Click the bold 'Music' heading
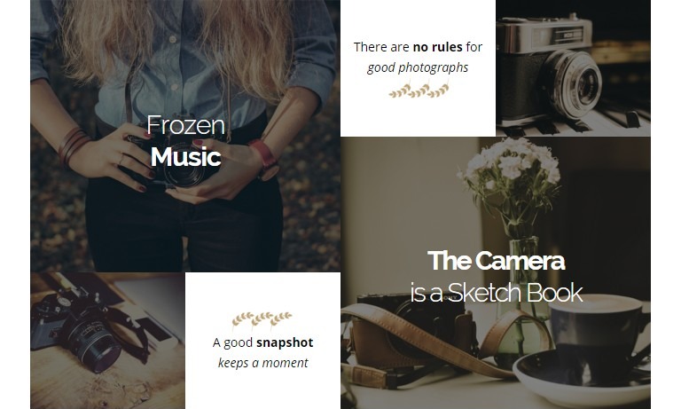Viewport: 681px width, 409px height. tap(186, 157)
